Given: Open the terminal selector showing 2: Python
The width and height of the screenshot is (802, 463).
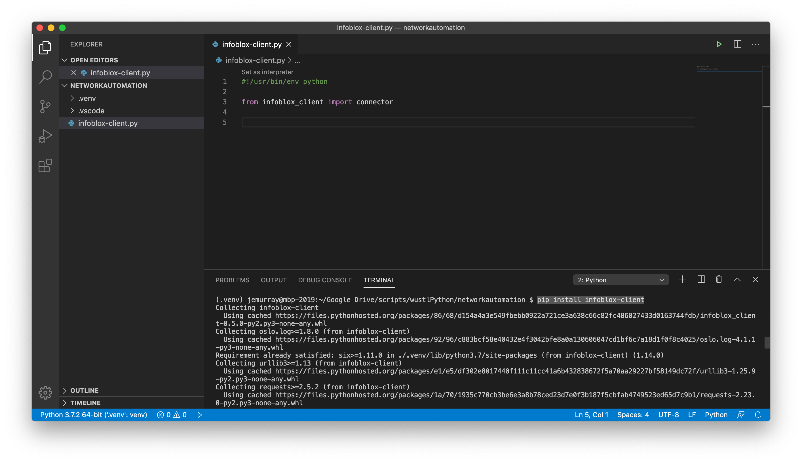Looking at the screenshot, I should click(620, 280).
